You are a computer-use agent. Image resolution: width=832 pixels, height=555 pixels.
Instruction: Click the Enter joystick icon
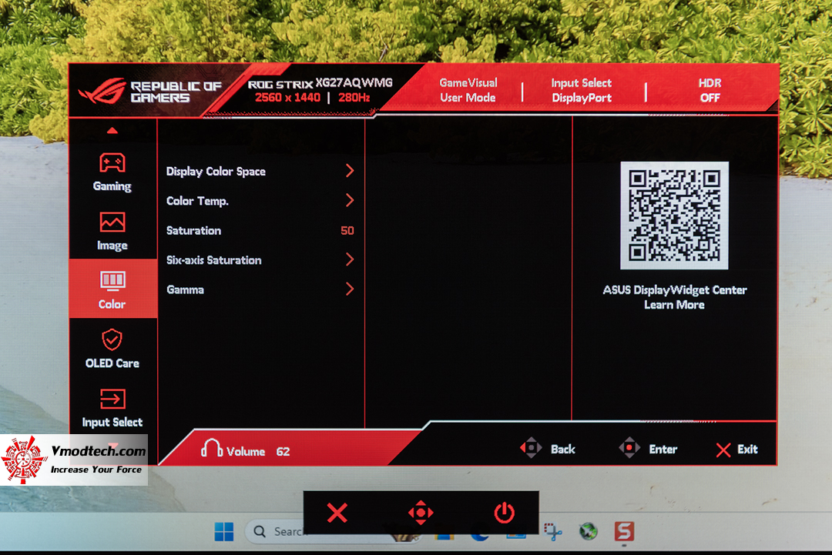[629, 449]
